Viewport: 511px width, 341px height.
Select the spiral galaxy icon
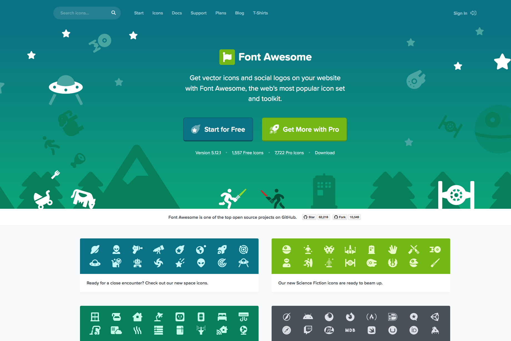pyautogui.click(x=159, y=263)
